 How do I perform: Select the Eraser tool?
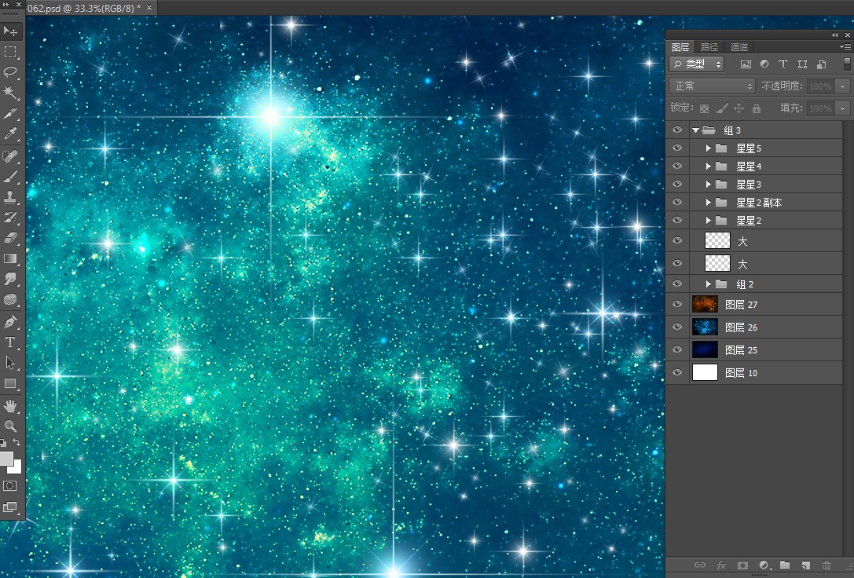click(10, 238)
